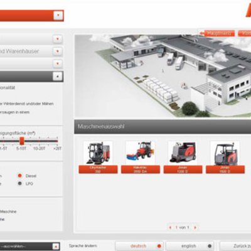The width and height of the screenshot is (251, 251).
Task: Select the Diesel radio option
Action: 20,176
